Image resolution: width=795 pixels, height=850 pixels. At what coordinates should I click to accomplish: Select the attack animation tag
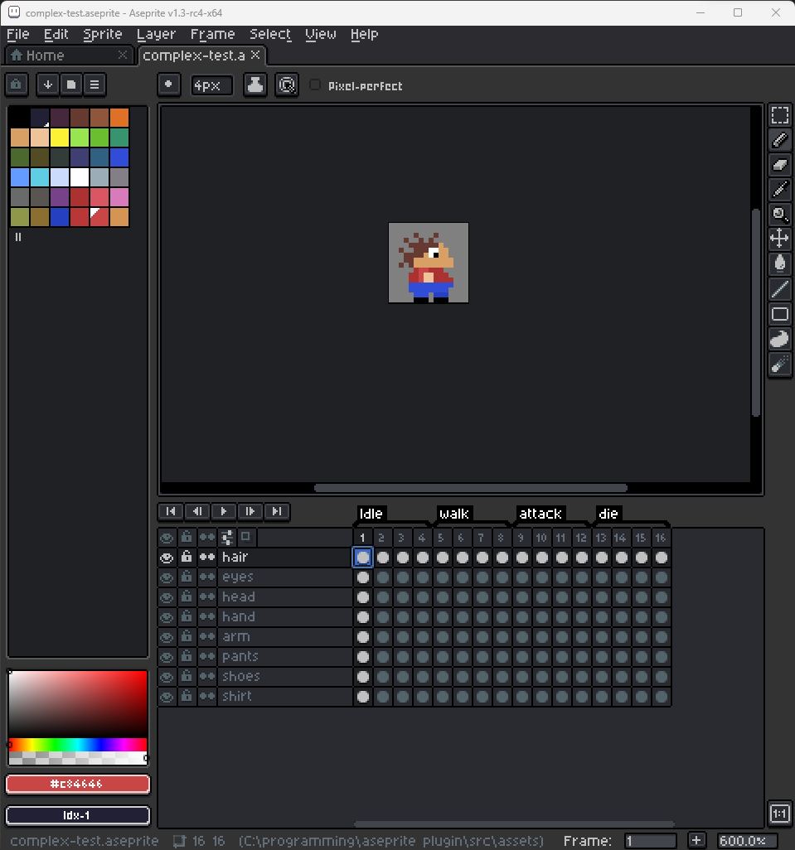pos(541,514)
